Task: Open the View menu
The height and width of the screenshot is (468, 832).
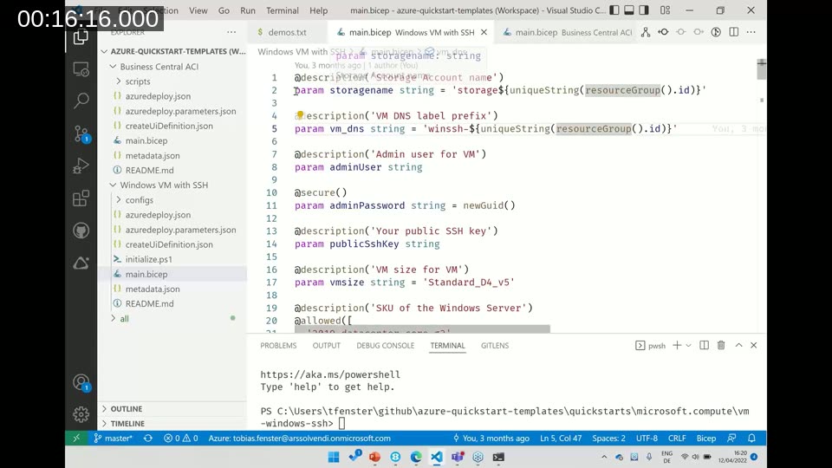Action: tap(198, 10)
